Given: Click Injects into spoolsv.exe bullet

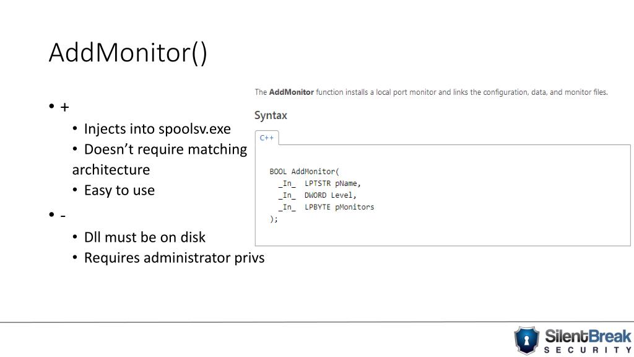Looking at the screenshot, I should [x=157, y=129].
